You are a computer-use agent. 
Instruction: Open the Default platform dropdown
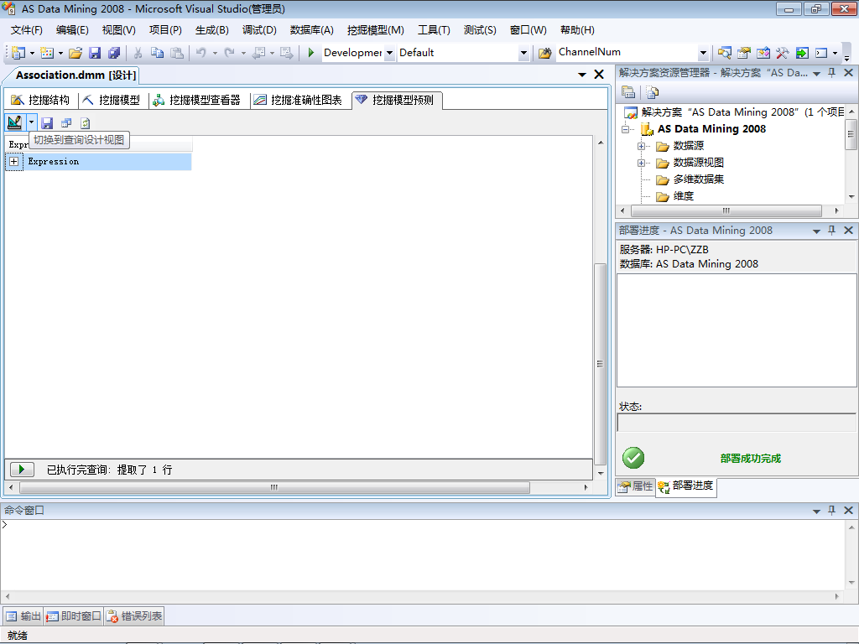coord(523,53)
